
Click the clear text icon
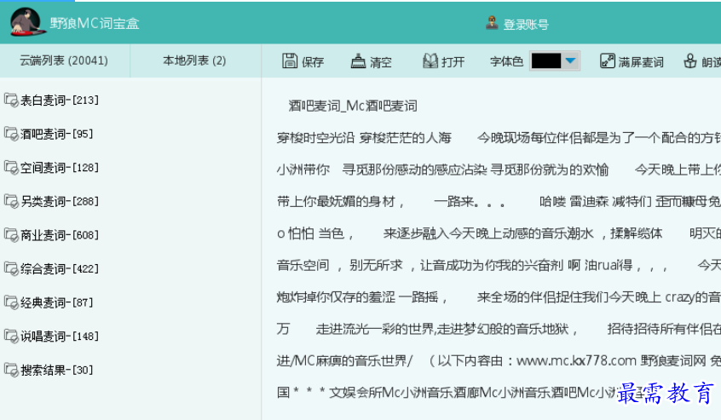(359, 61)
